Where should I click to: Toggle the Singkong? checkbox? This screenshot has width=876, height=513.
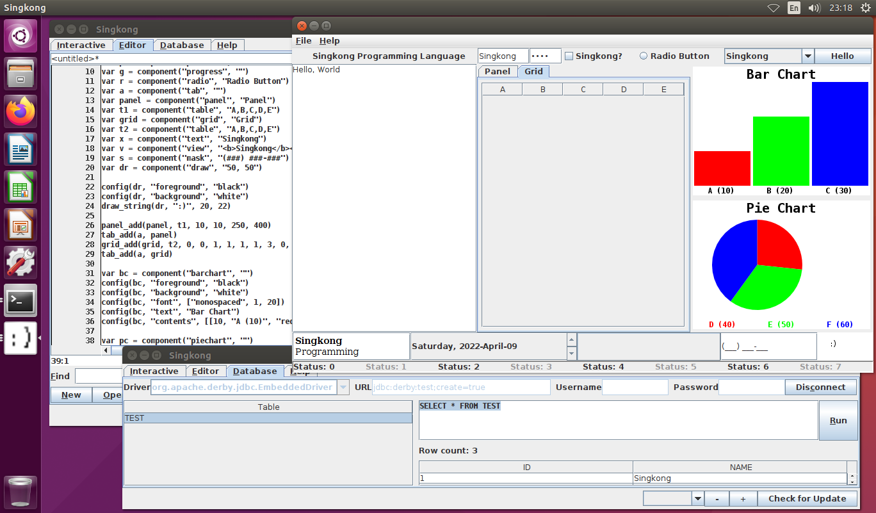pos(569,56)
